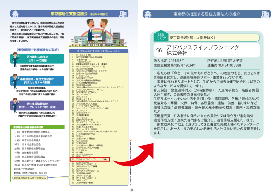Click the businessman icon beside 紹介リーフレットの作成・配布
Viewport: 271px width, 195px height.
(15, 104)
